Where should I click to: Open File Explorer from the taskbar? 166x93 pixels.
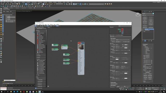coord(11,92)
